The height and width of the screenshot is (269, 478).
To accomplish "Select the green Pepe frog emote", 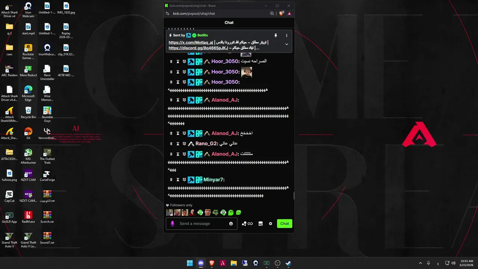I will pos(215,213).
